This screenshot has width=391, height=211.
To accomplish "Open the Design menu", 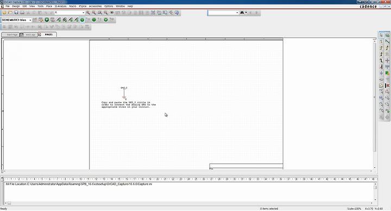I will click(16, 6).
